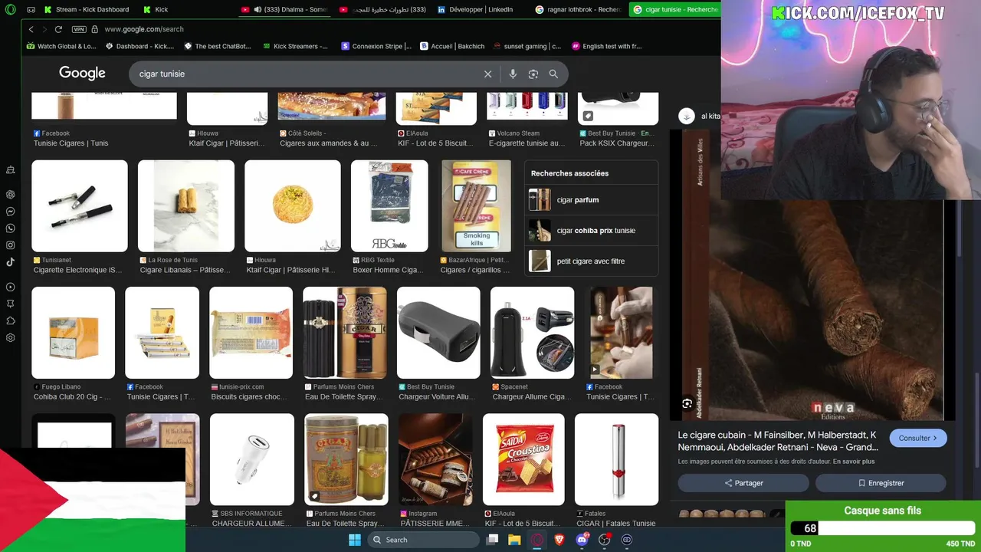Open Connexion Stripe bookmark
This screenshot has height=552, width=981.
376,46
